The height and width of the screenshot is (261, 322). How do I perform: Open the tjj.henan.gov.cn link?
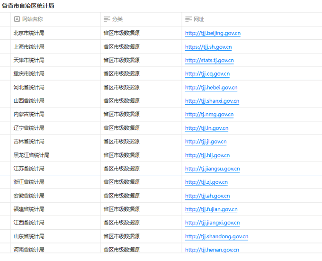click(212, 250)
